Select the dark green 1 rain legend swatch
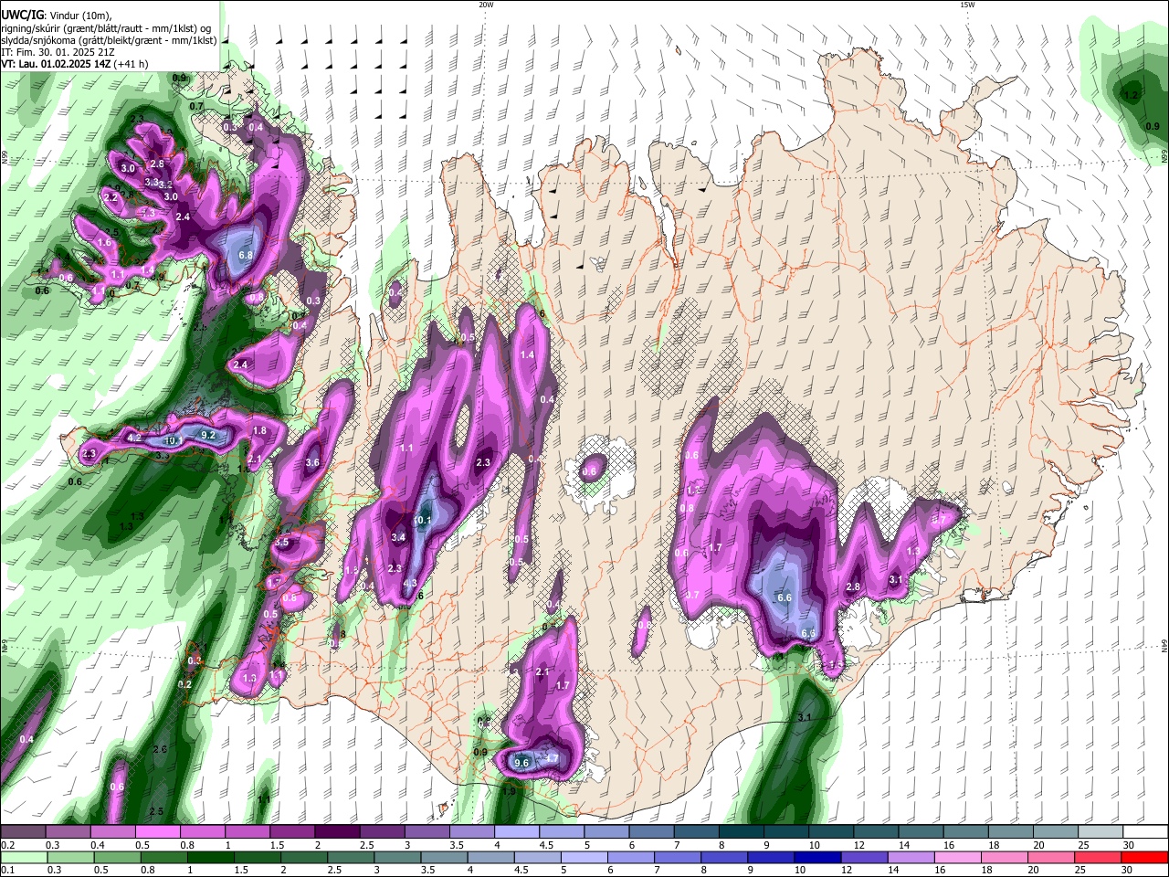The image size is (1169, 877). pyautogui.click(x=210, y=857)
